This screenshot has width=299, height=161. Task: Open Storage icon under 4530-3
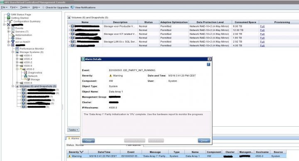tap(28, 79)
